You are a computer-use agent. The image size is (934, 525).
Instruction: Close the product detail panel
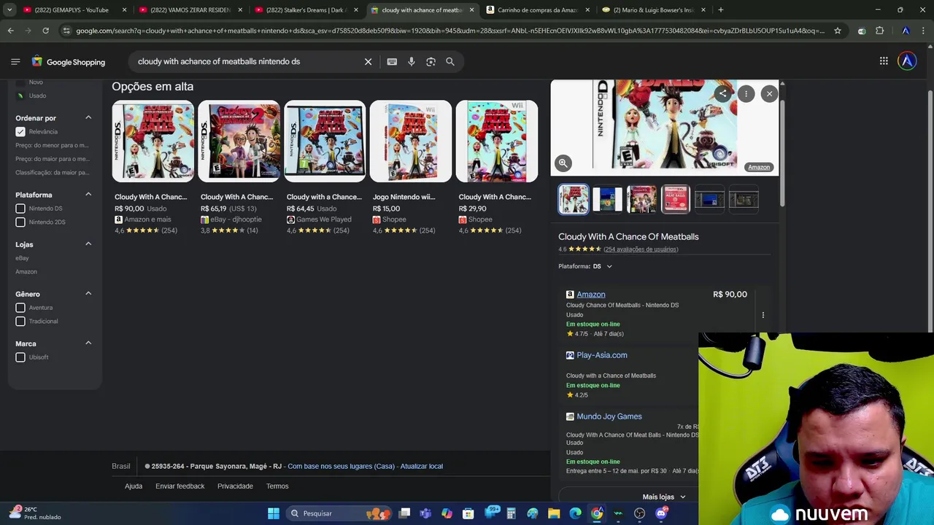click(769, 93)
